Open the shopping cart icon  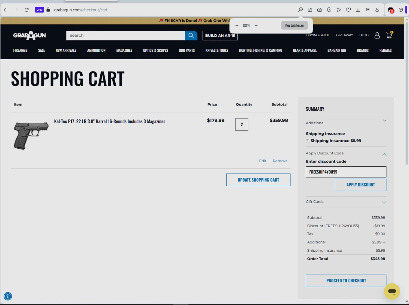point(389,35)
